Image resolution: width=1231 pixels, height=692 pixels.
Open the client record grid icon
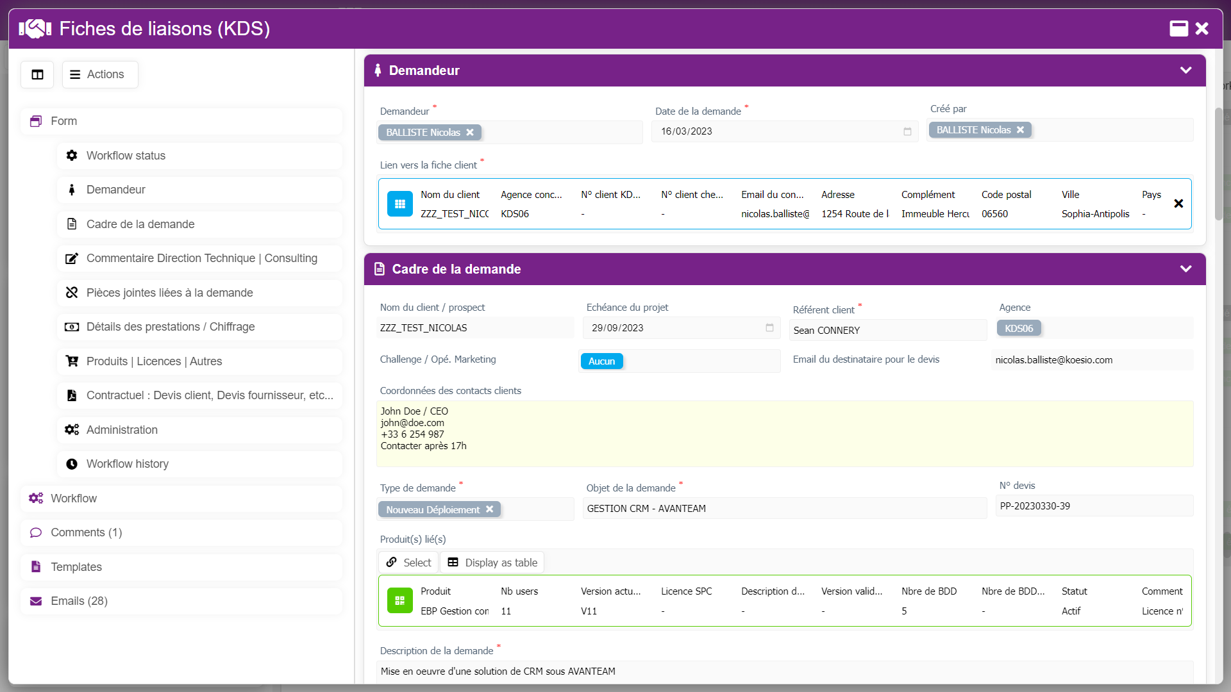coord(400,204)
